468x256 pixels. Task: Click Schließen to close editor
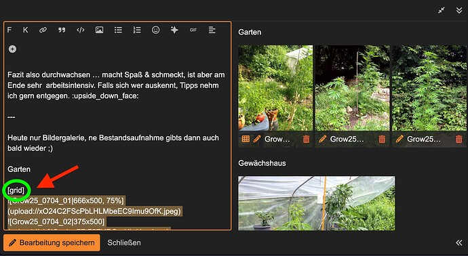click(x=124, y=242)
